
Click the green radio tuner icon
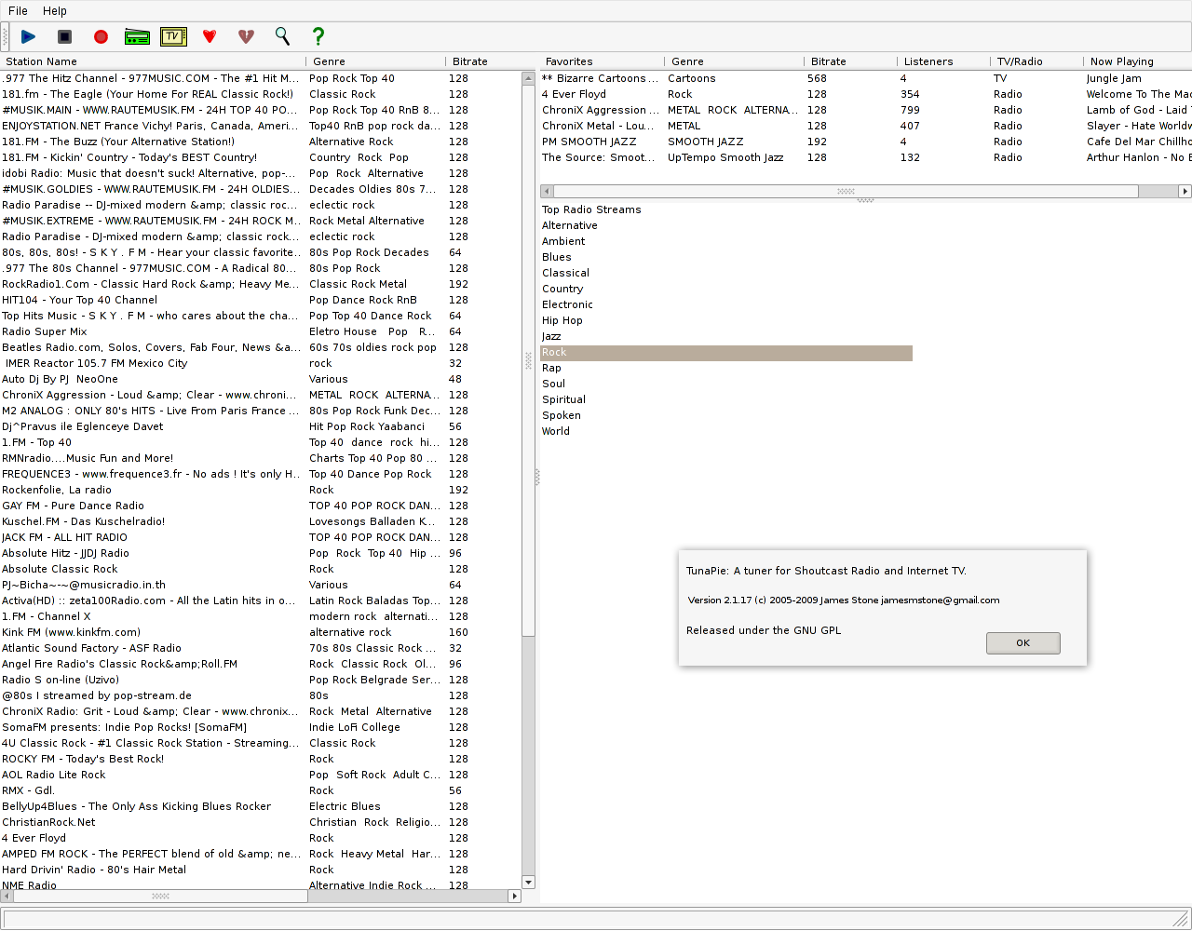(x=137, y=36)
